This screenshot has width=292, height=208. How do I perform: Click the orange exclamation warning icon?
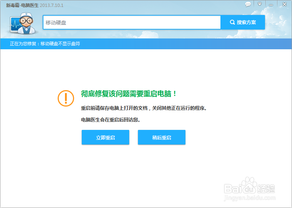(66, 98)
